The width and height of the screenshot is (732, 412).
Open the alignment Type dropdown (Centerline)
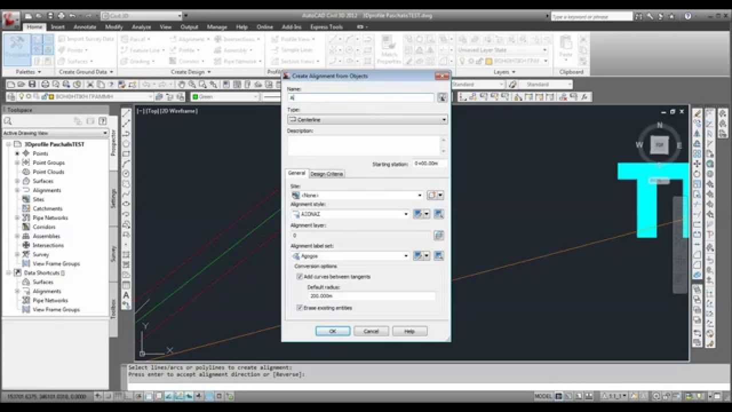367,120
